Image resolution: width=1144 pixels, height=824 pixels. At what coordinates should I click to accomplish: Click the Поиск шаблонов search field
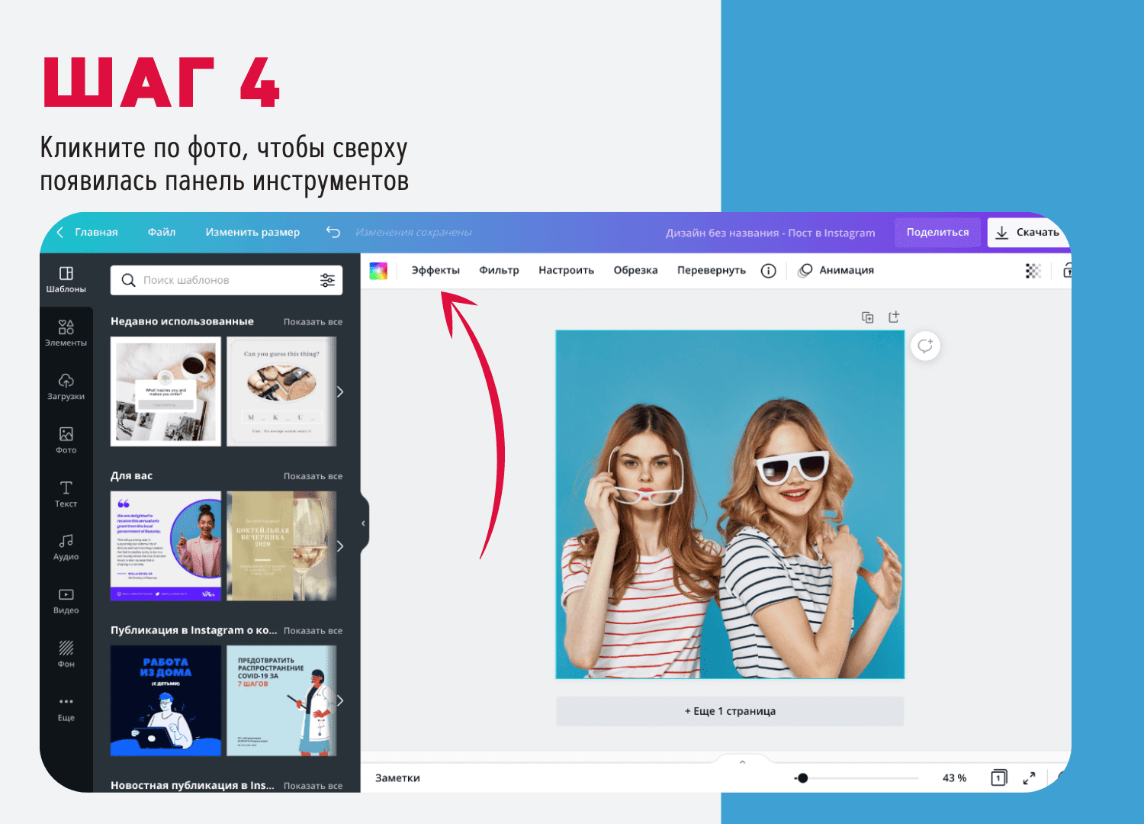pyautogui.click(x=227, y=280)
